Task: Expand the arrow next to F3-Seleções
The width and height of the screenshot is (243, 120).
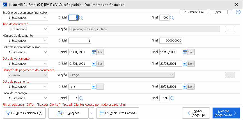Action: [91, 113]
